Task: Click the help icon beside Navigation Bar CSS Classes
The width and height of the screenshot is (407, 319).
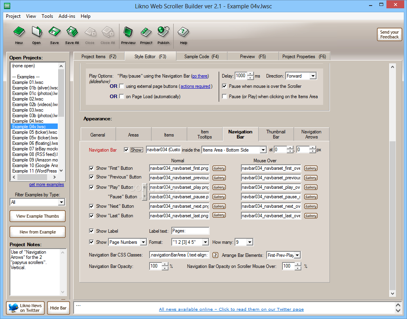Action: click(215, 255)
